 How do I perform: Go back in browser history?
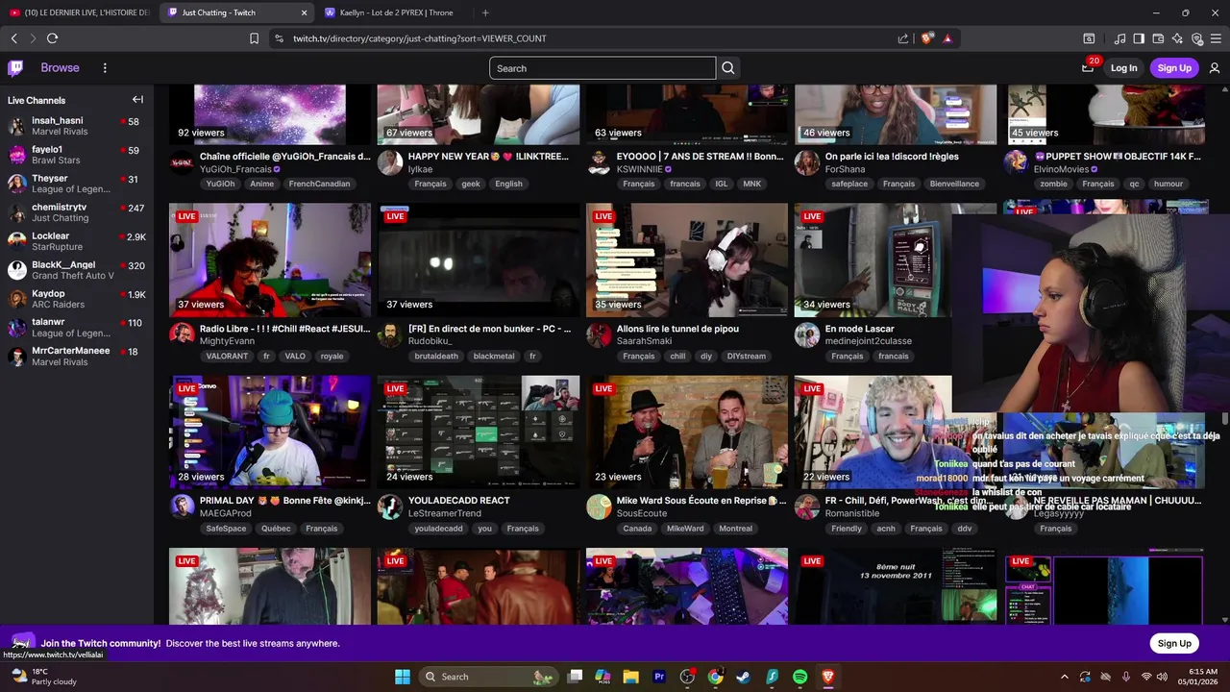pos(13,38)
